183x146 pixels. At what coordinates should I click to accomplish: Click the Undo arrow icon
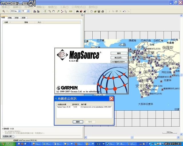[124, 11]
